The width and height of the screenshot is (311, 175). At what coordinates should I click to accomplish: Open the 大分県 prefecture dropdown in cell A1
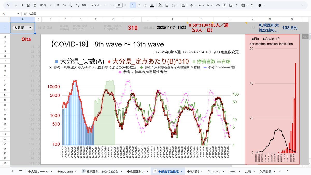(x=30, y=28)
